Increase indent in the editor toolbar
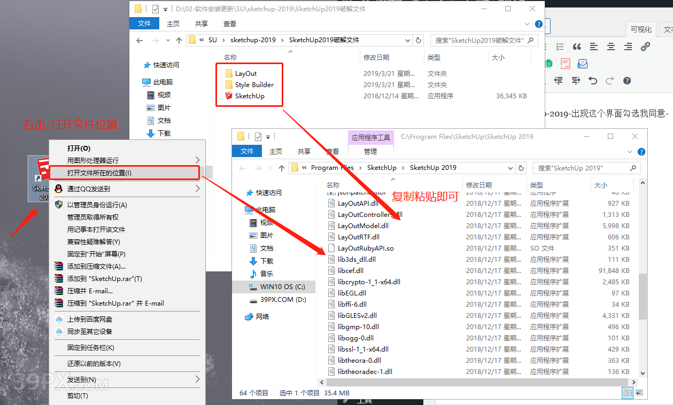 pos(576,81)
